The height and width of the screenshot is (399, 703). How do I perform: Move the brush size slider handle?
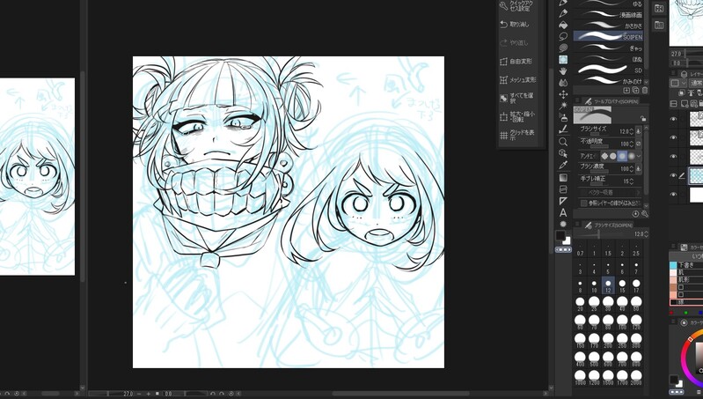coord(598,234)
